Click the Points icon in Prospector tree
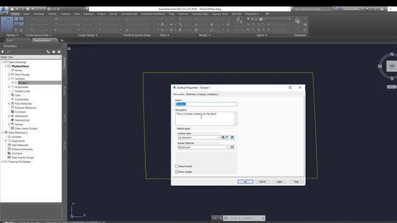This screenshot has height=223, width=397. [x=12, y=70]
